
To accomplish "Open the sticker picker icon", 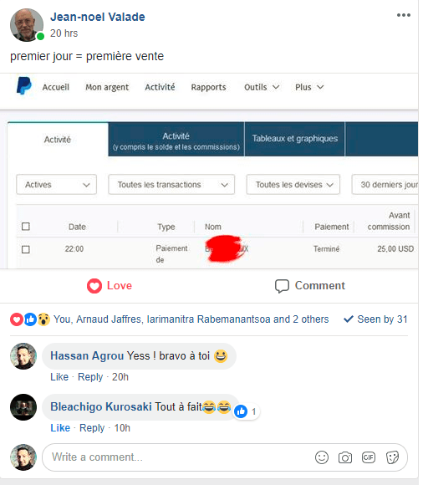I will point(392,457).
